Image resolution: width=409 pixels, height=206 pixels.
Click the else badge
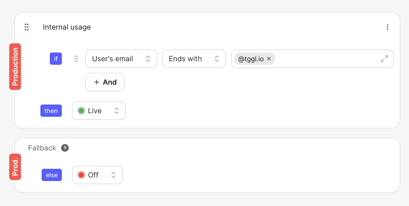(x=52, y=175)
